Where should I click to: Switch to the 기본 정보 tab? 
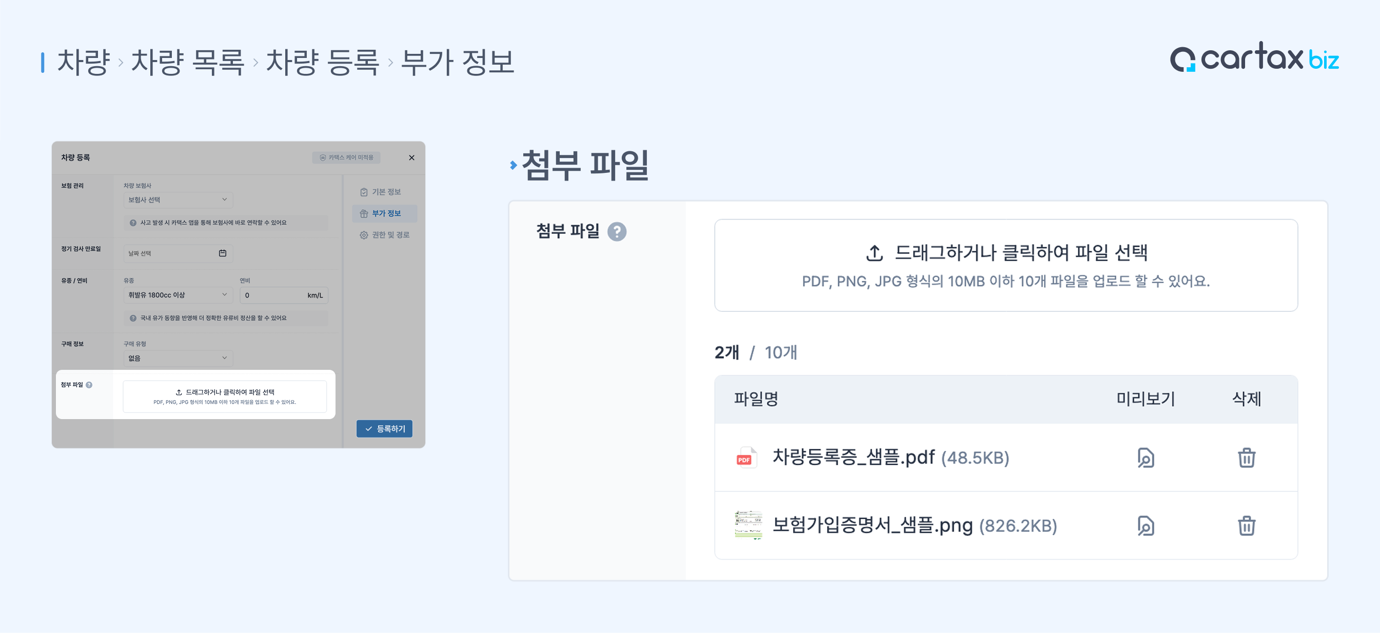point(385,192)
